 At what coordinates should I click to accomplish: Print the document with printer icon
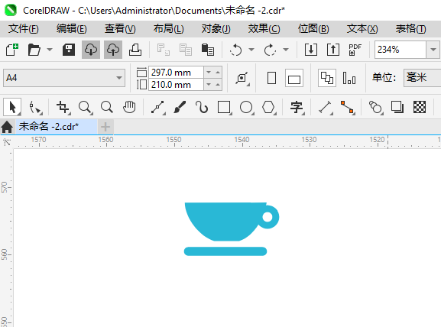[x=135, y=50]
